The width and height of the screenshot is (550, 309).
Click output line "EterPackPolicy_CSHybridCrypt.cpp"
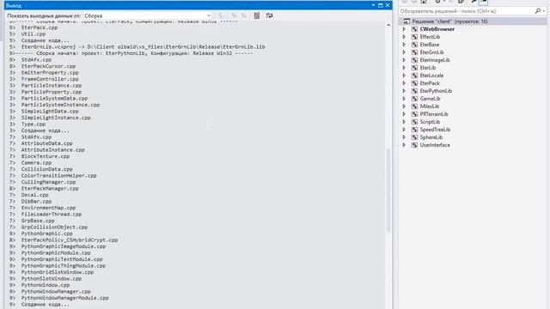(70, 240)
